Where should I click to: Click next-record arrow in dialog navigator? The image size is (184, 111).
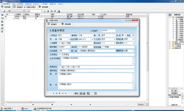tap(54, 93)
